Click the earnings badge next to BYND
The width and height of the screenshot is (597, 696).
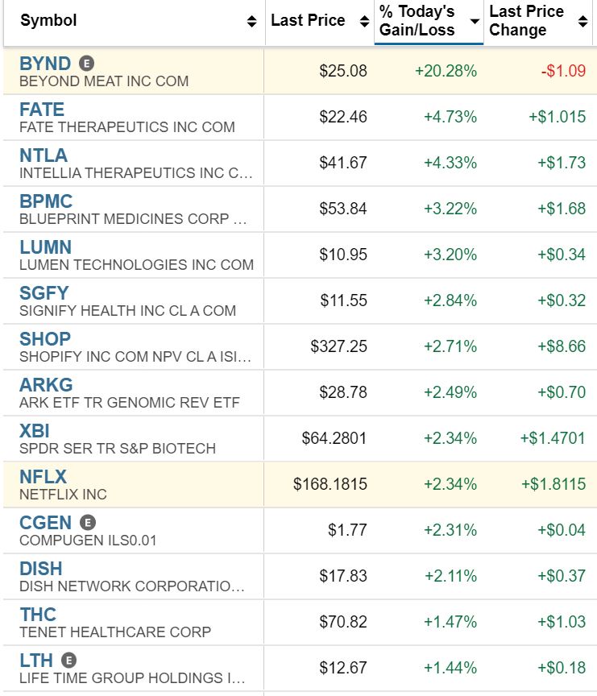(x=87, y=64)
